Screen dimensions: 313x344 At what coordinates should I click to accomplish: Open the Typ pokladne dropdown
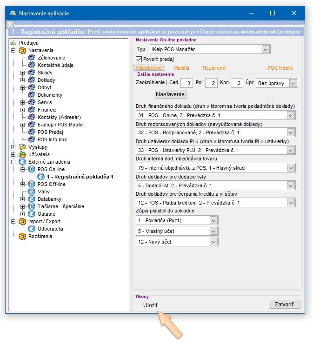266,49
